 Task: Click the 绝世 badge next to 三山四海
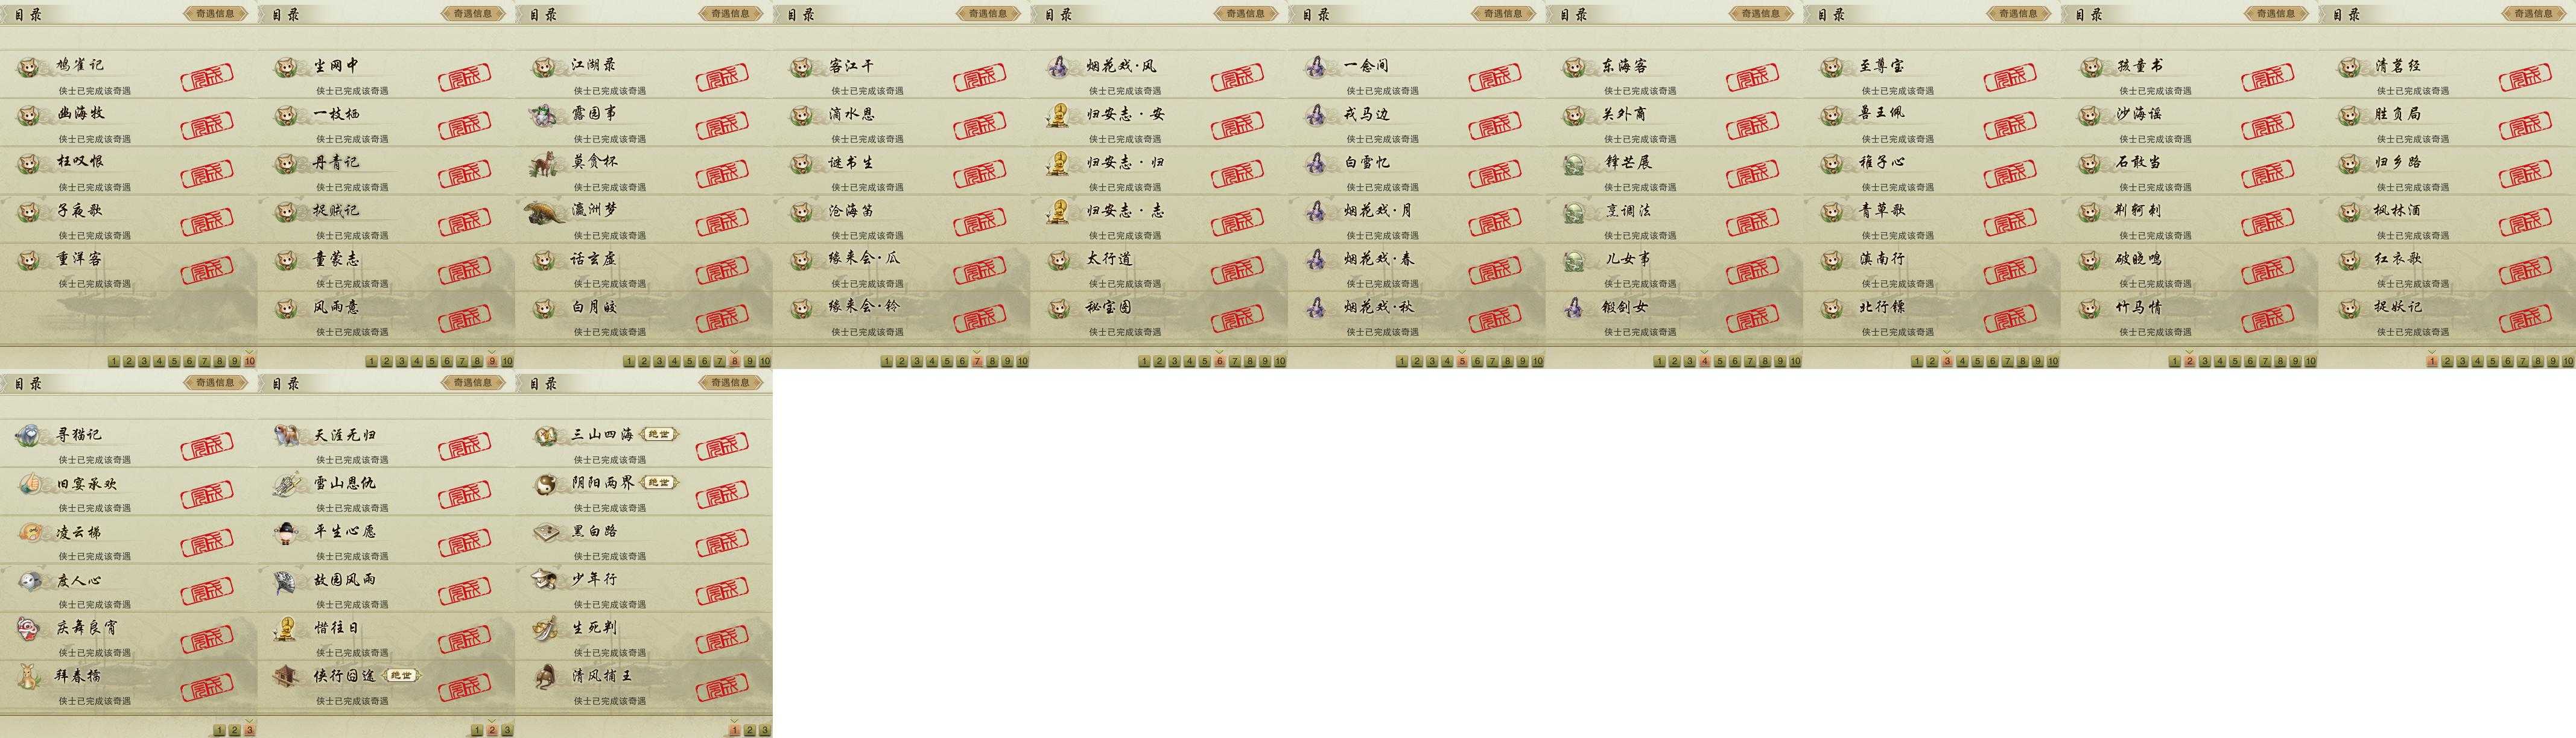[659, 434]
